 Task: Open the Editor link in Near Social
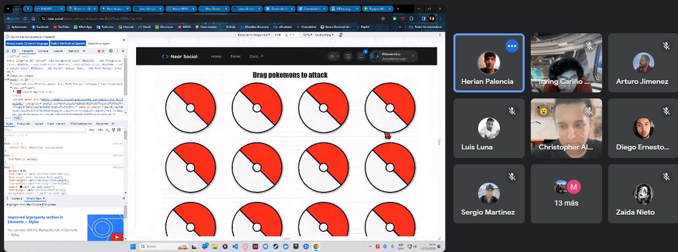point(235,56)
